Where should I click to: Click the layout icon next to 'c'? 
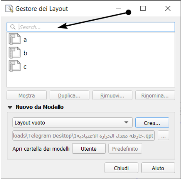pos(15,66)
